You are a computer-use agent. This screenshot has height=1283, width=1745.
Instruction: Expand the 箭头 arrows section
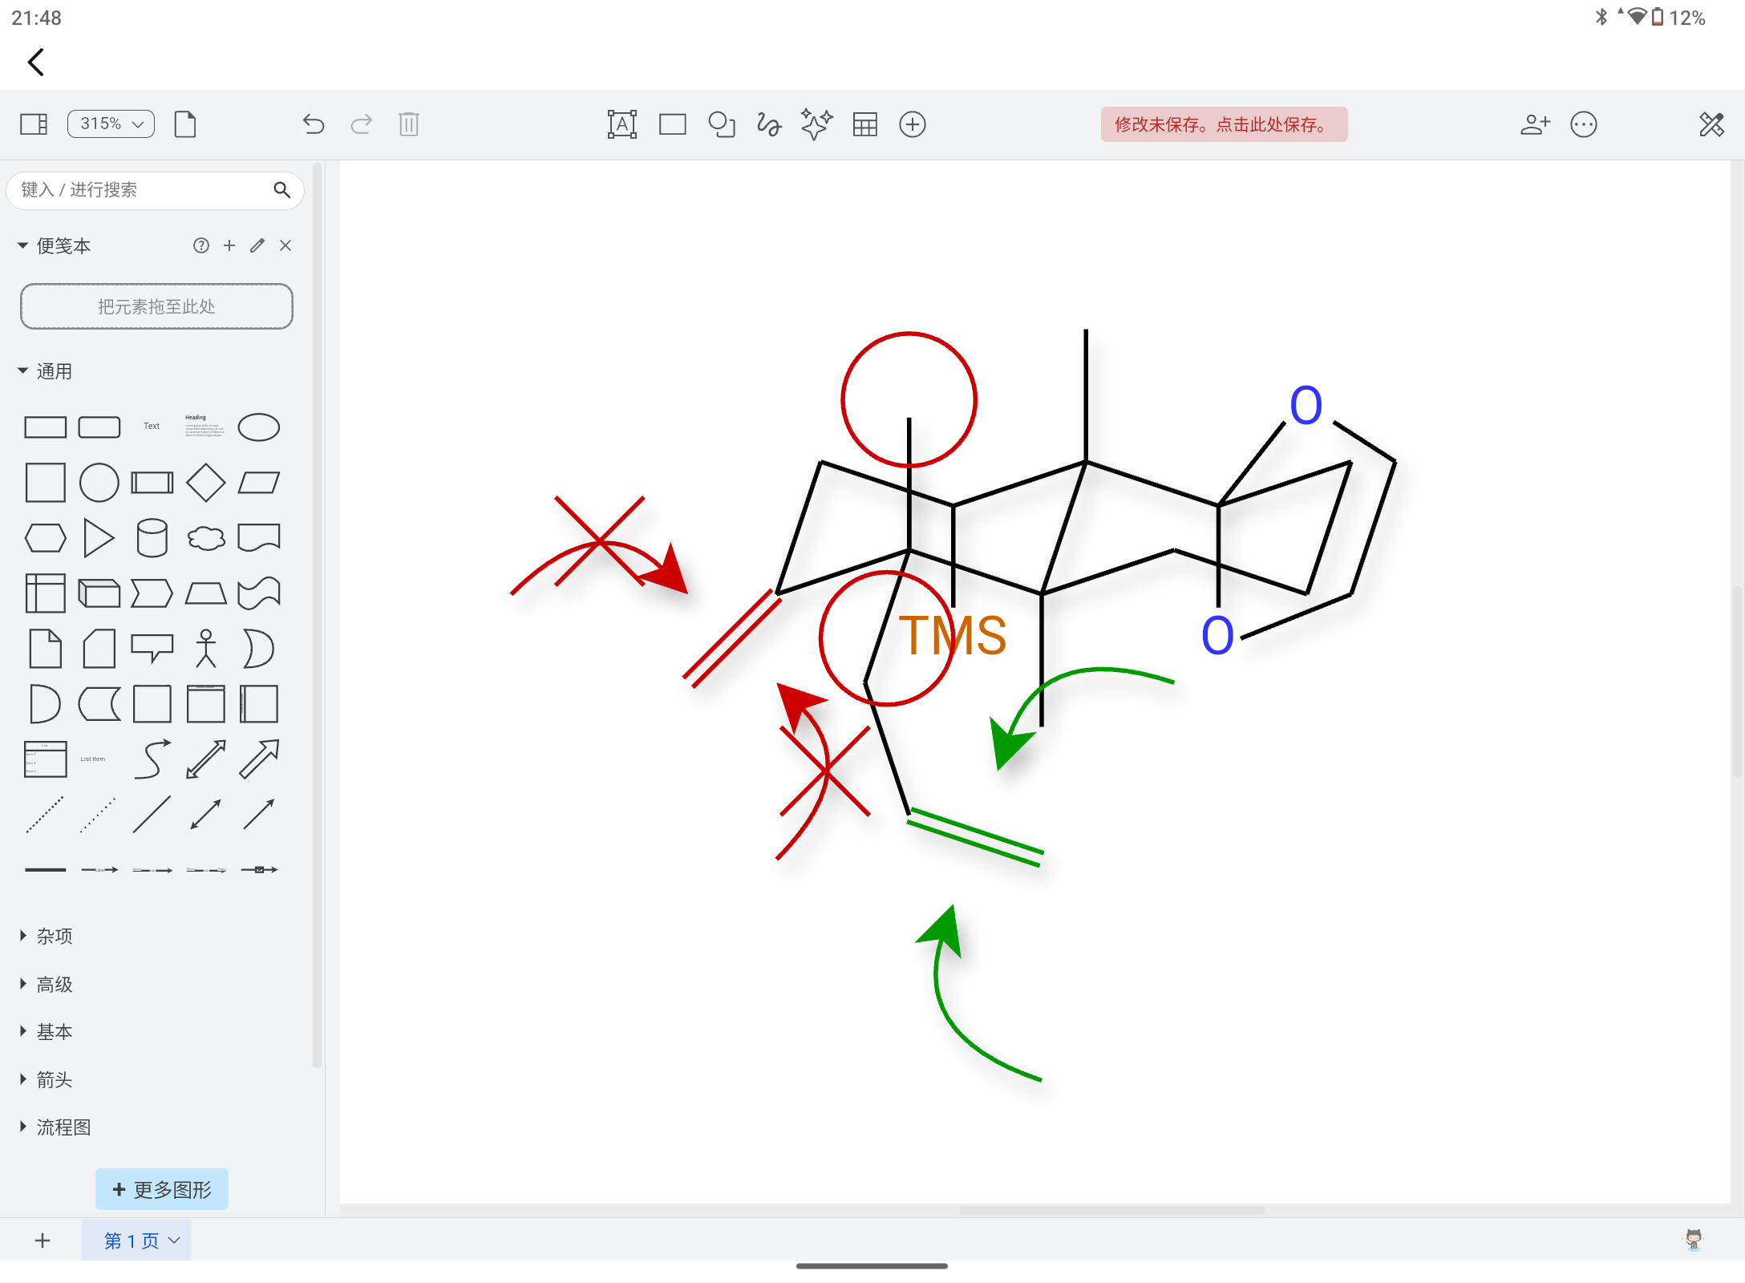[45, 1079]
